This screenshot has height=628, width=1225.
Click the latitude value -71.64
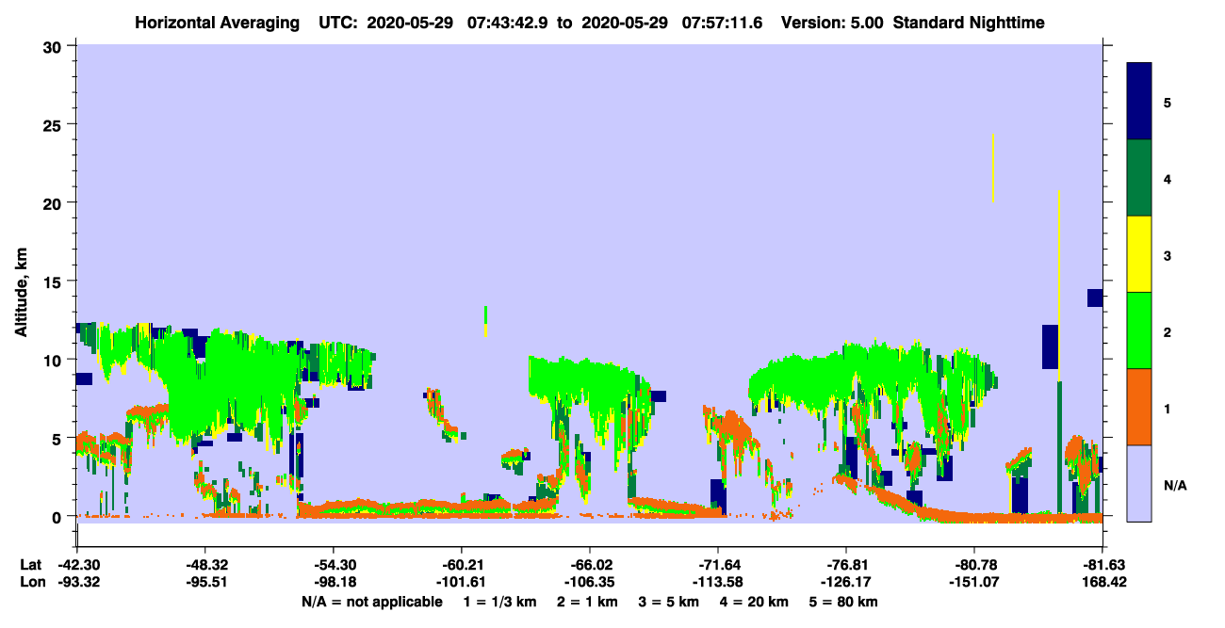pos(718,565)
